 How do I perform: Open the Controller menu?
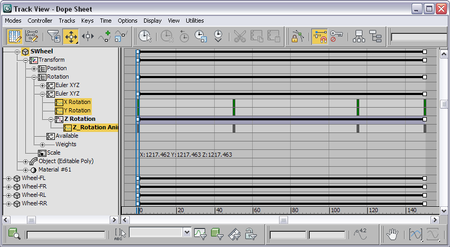[x=40, y=21]
